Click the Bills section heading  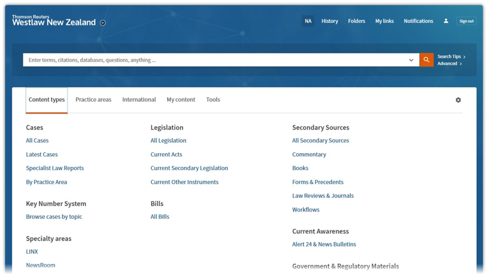pyautogui.click(x=157, y=204)
